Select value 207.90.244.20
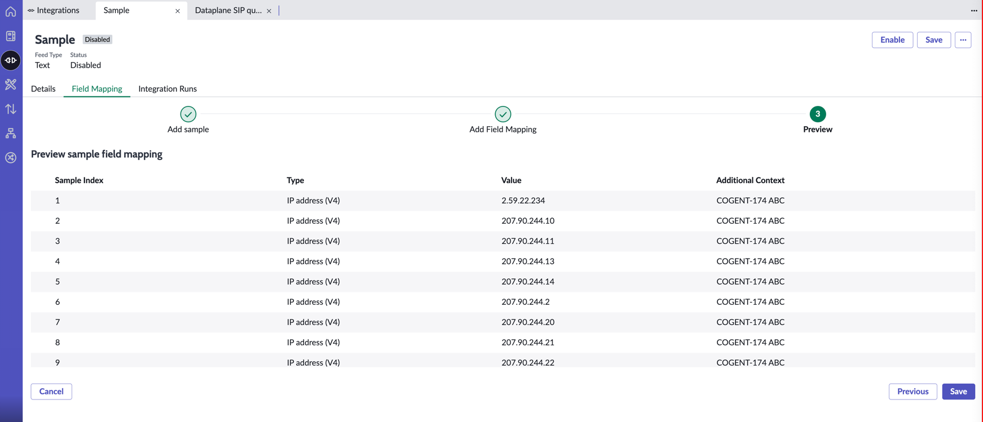983x422 pixels. [x=528, y=322]
